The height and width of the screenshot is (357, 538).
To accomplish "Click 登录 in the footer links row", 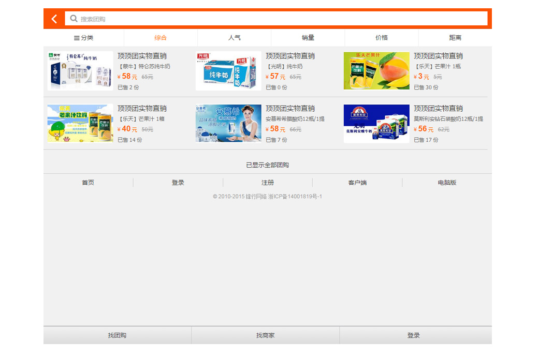I will pyautogui.click(x=178, y=183).
